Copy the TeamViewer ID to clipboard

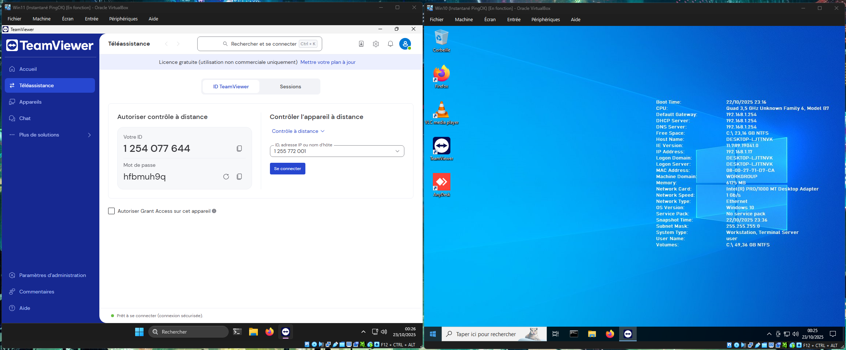pyautogui.click(x=239, y=149)
